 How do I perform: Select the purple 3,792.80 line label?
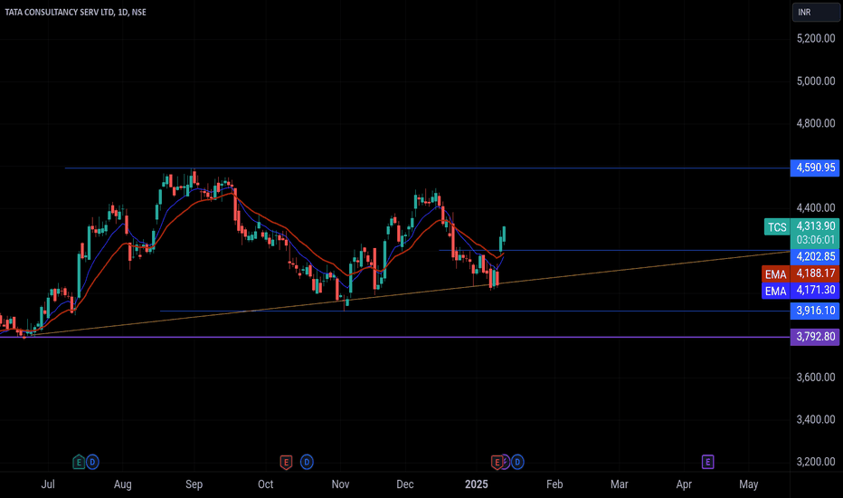pyautogui.click(x=815, y=337)
